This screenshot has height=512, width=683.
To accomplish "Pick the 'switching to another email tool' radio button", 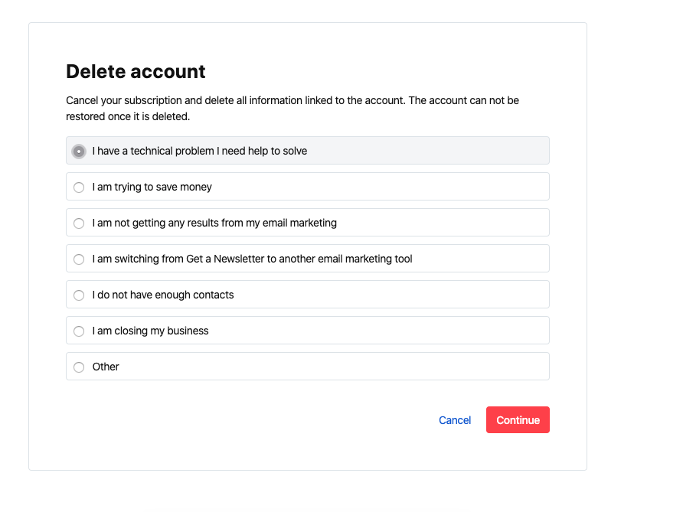I will [78, 259].
